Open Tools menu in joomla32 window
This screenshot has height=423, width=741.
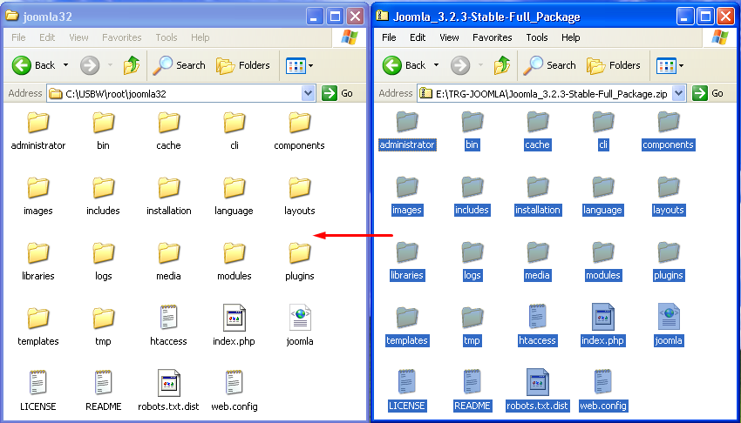[x=167, y=37]
